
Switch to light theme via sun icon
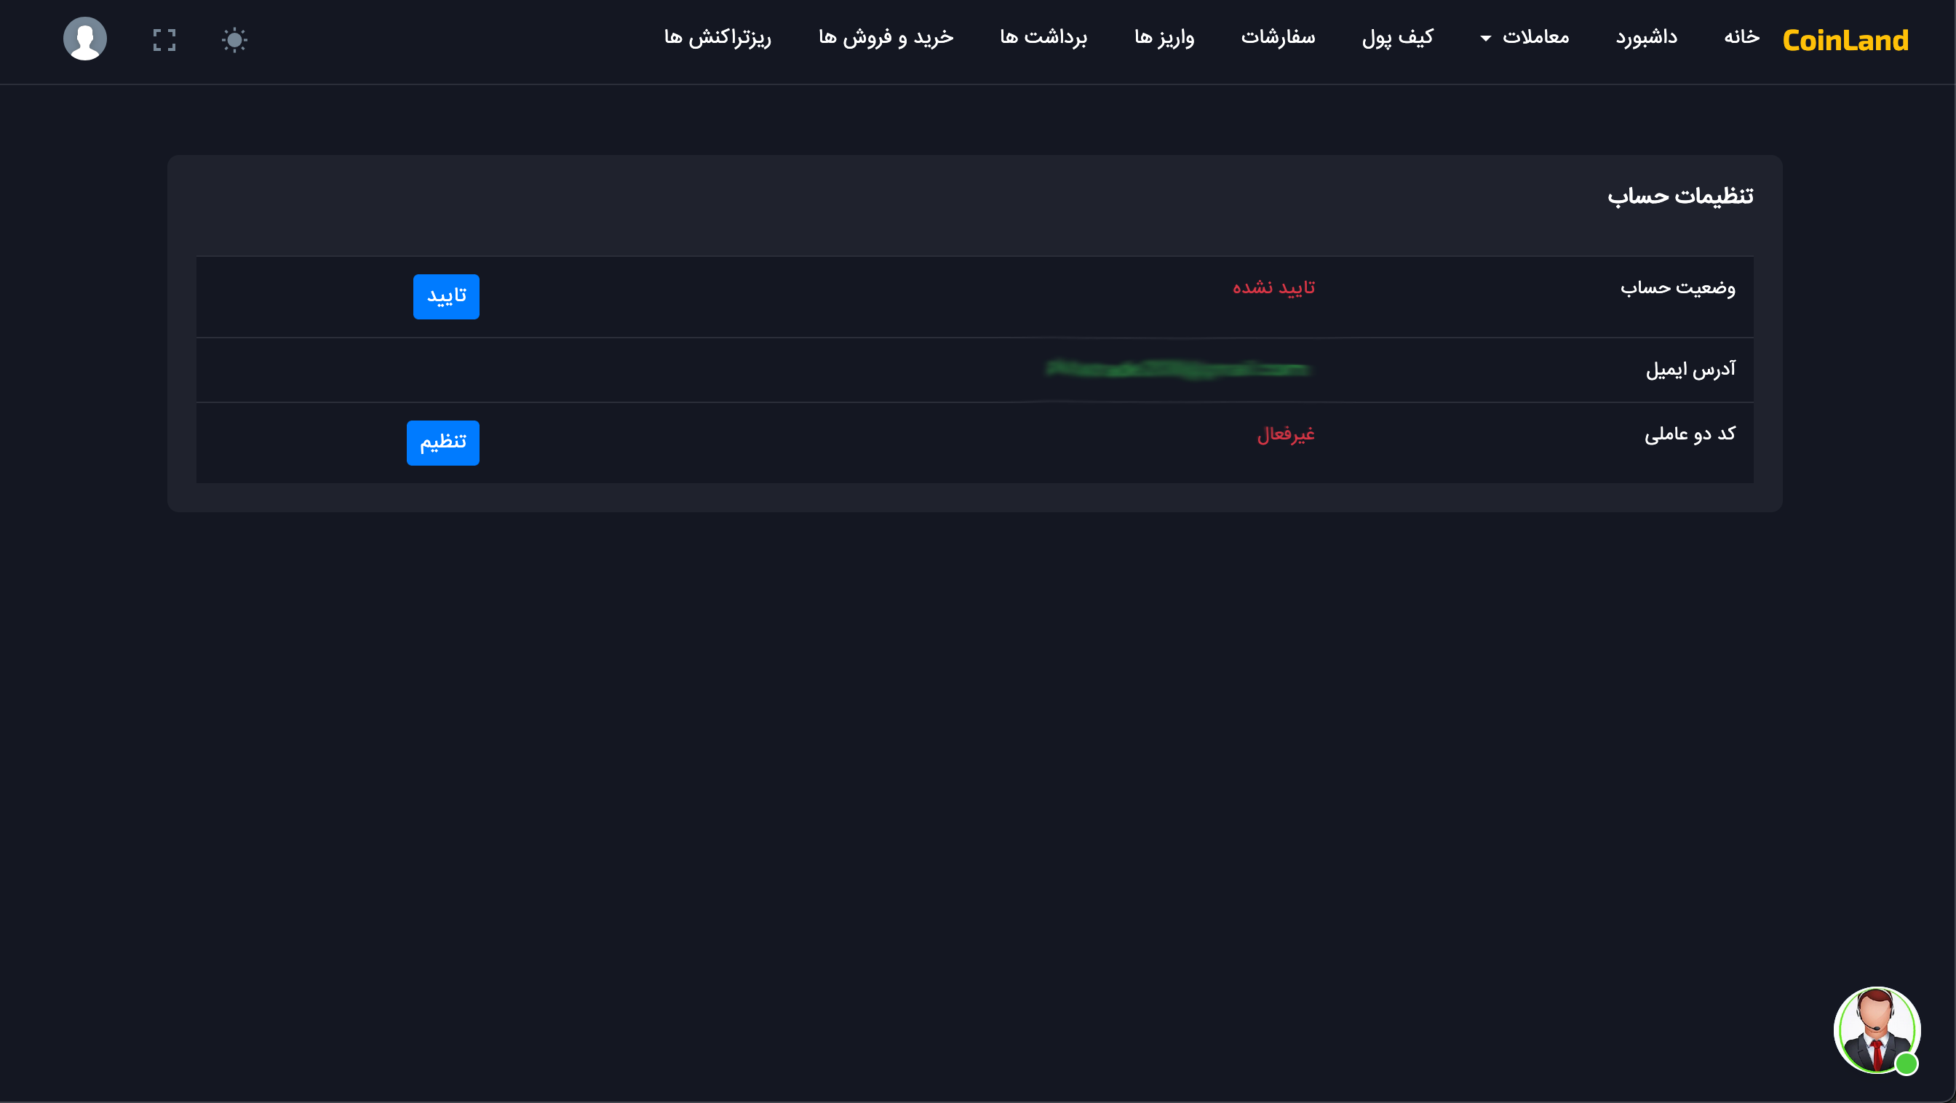click(234, 39)
